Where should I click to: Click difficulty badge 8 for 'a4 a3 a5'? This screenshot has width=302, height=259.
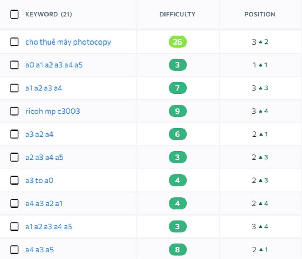coord(178,250)
